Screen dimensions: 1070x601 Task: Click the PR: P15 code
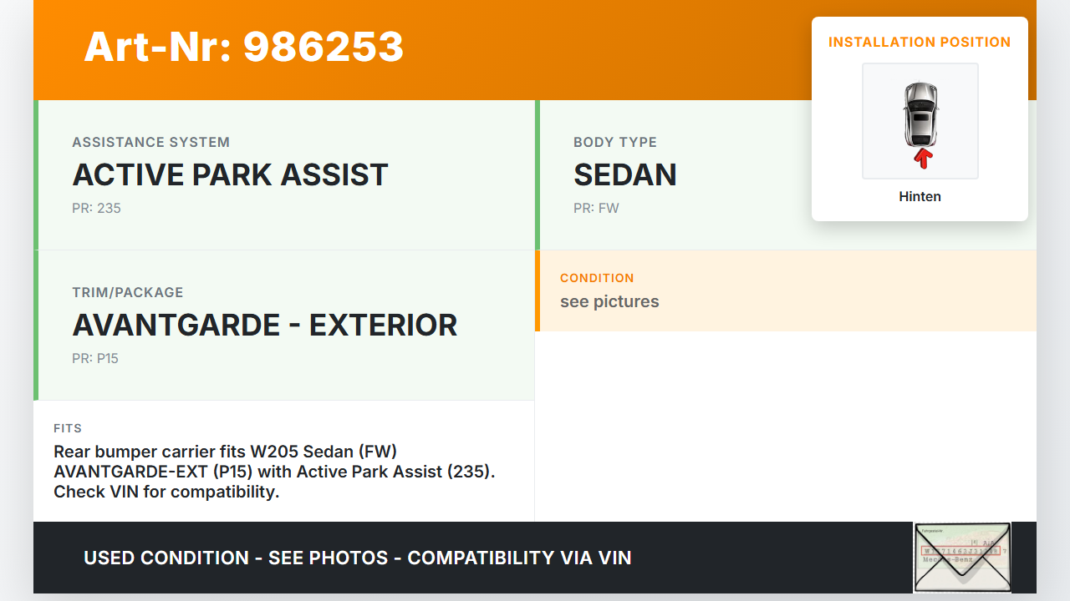(x=95, y=358)
